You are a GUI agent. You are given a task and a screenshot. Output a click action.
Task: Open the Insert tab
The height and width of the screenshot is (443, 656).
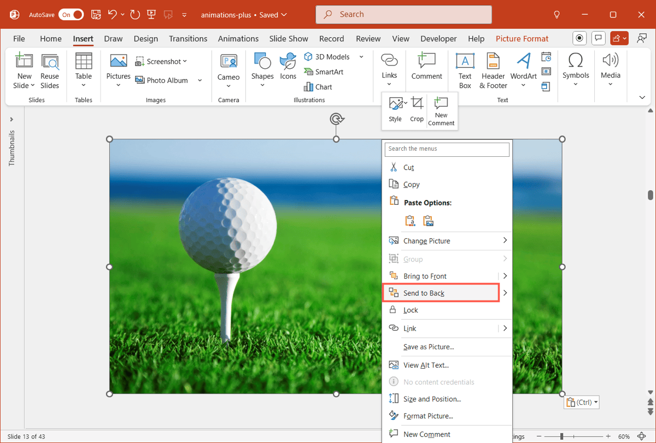[83, 38]
